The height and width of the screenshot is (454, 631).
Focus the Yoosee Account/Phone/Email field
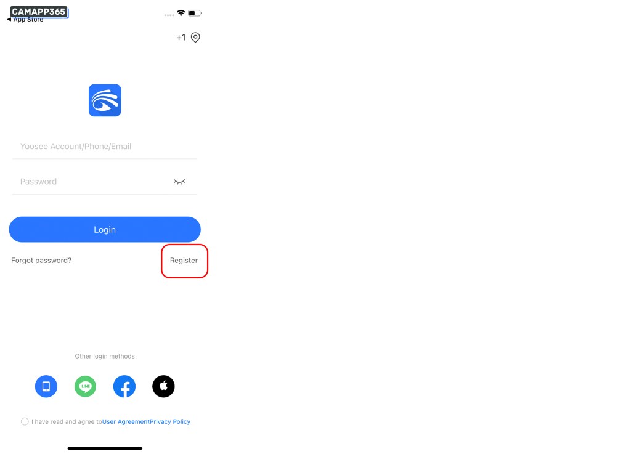click(x=105, y=147)
